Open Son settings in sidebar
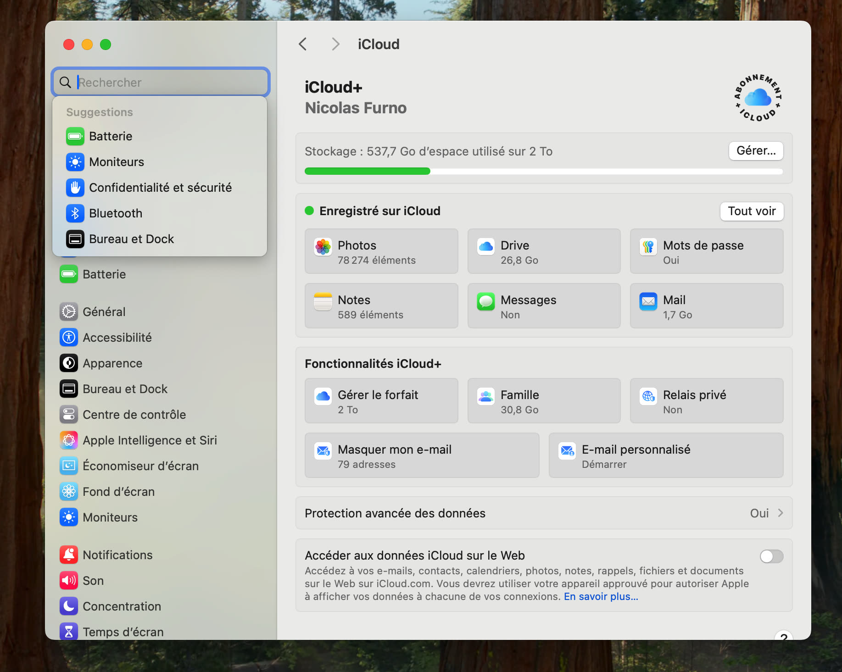 click(x=93, y=580)
